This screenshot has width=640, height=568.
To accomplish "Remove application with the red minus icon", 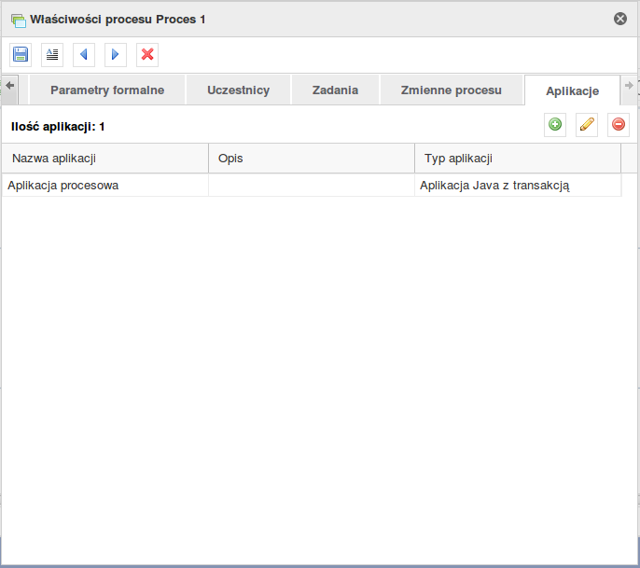I will click(619, 125).
